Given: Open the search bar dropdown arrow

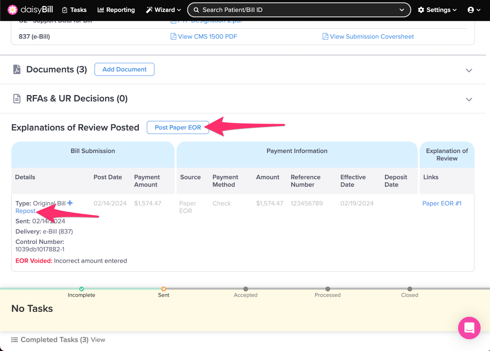Looking at the screenshot, I should click(x=401, y=10).
